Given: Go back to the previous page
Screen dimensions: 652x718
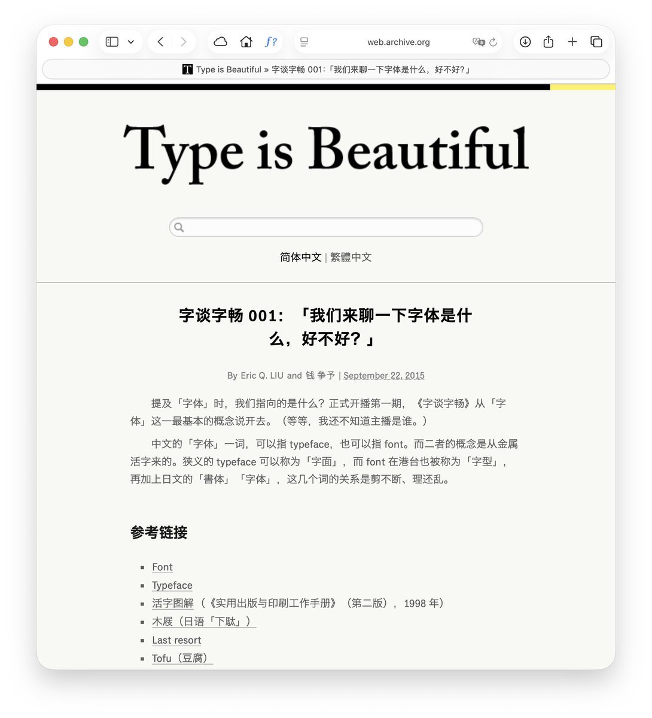Looking at the screenshot, I should (x=160, y=42).
